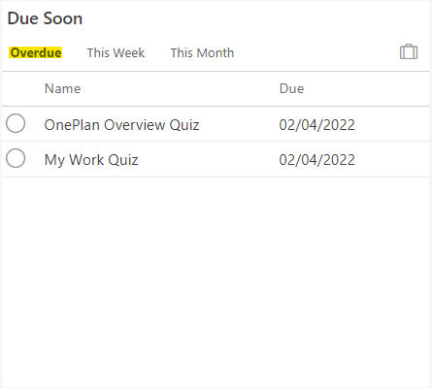Tick the circle beside OnePlan Overview Quiz
The width and height of the screenshot is (432, 388).
[x=16, y=123]
